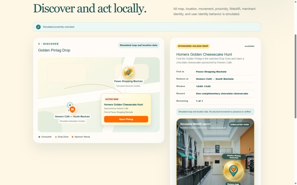Viewport: 297px width, 185px height.
Task: Click the 3 · DISCOVER step label
Action: (x=48, y=44)
